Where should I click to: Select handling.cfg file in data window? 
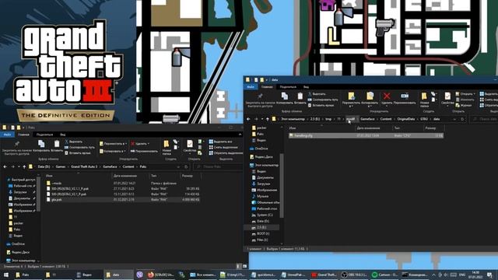(x=366, y=135)
